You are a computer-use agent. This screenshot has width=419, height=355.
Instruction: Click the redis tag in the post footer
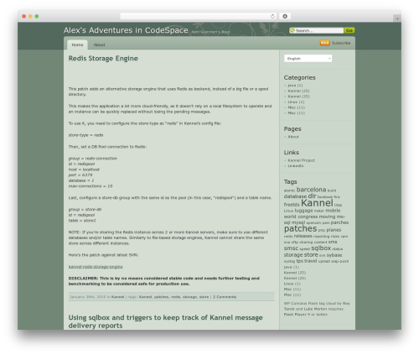[x=175, y=297]
